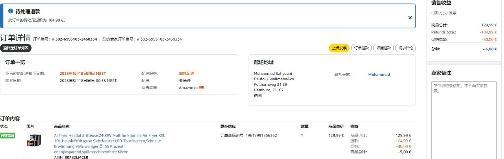Open the air fryer product thumbnail
This screenshot has width=504, height=159.
click(x=34, y=141)
